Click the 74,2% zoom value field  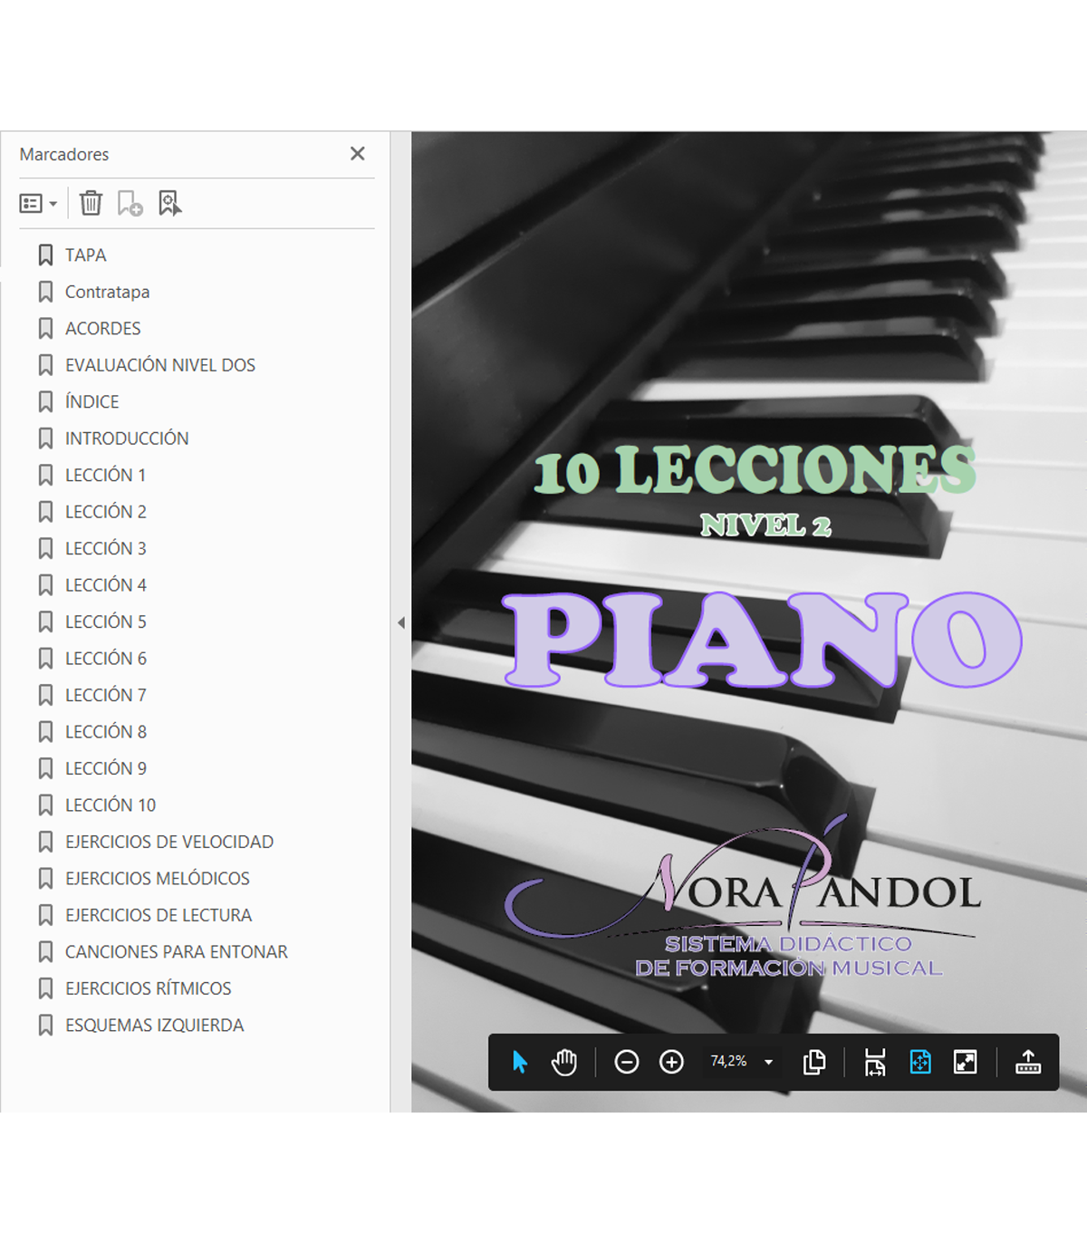[x=728, y=1061]
